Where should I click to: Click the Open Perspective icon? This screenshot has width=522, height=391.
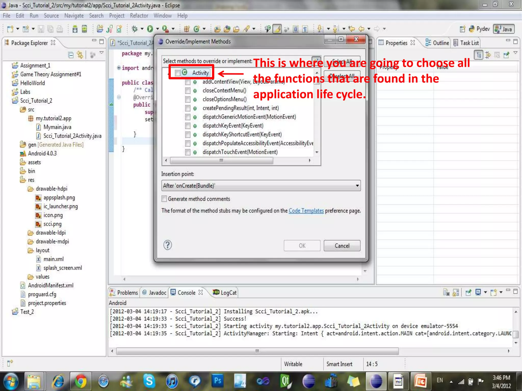(x=463, y=29)
